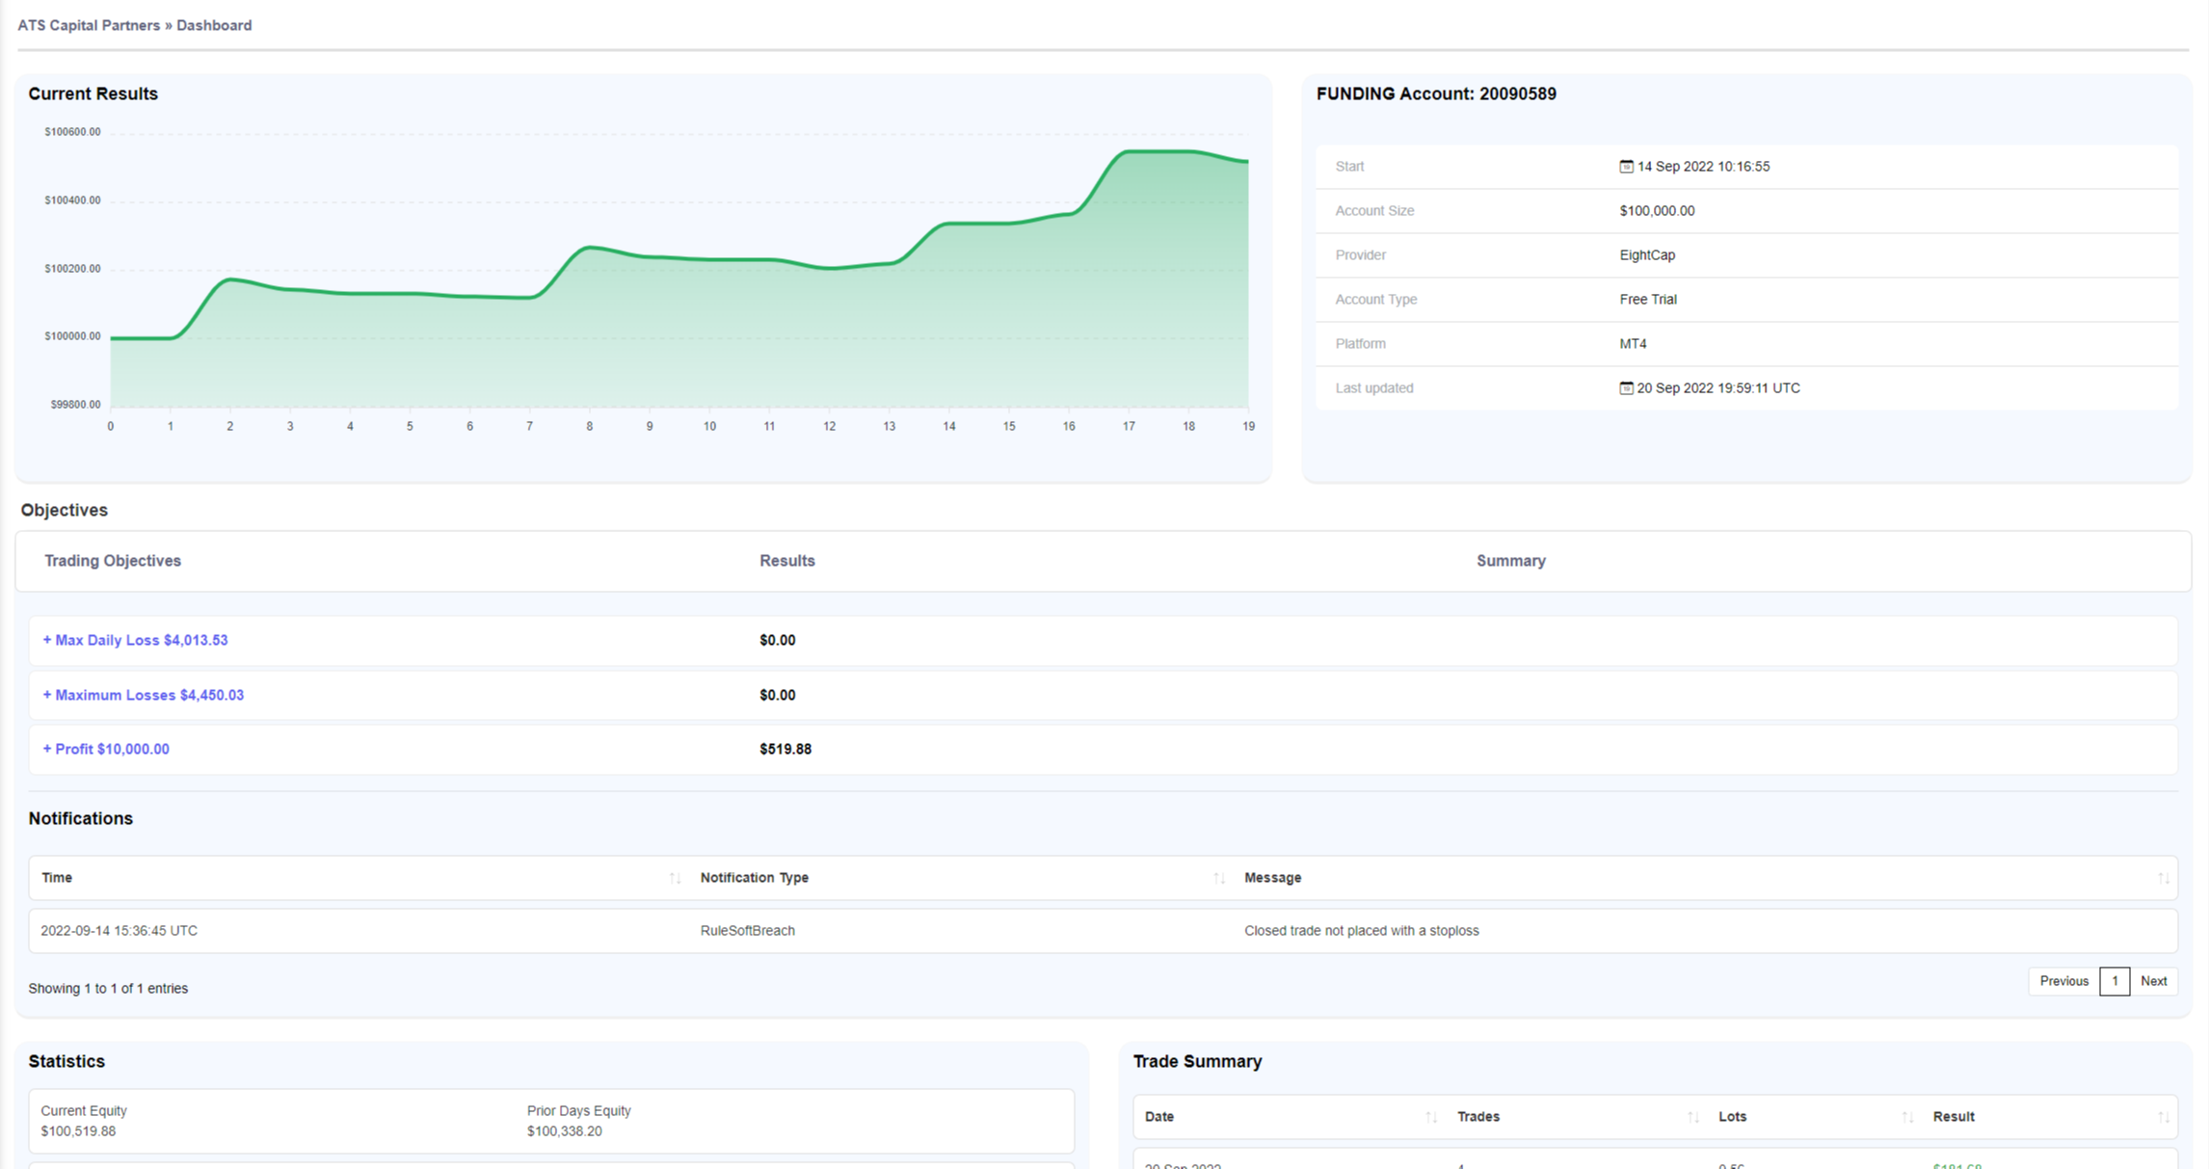Click sort arrows on Lots column
The image size is (2210, 1169).
tap(1906, 1117)
